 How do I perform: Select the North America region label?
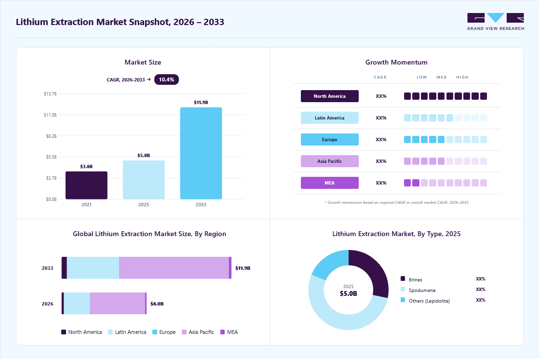pyautogui.click(x=330, y=96)
